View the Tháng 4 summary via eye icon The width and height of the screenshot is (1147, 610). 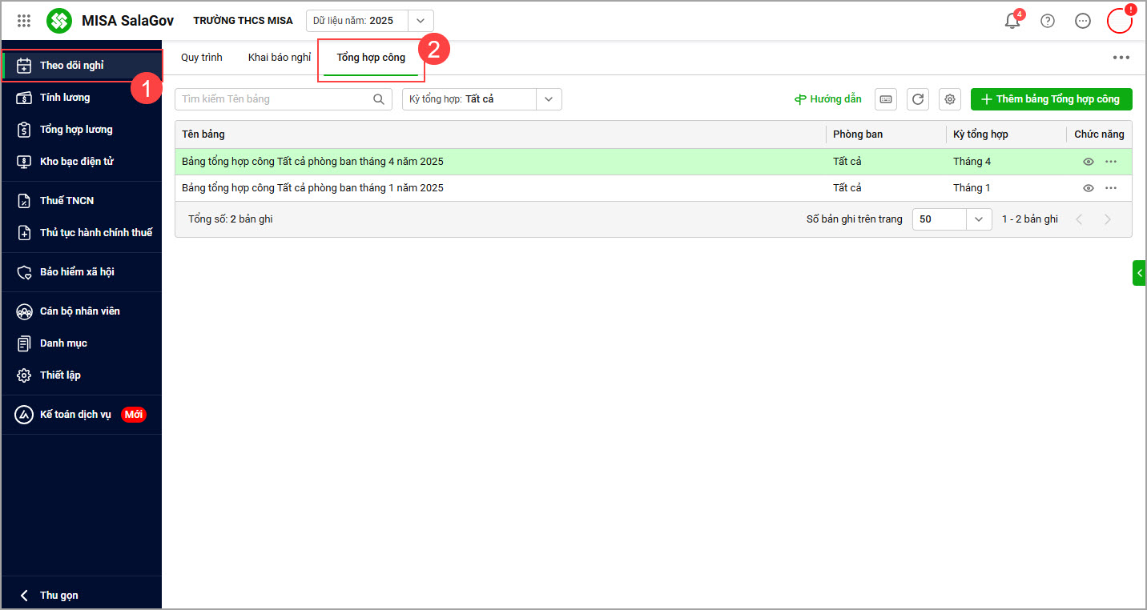1089,162
